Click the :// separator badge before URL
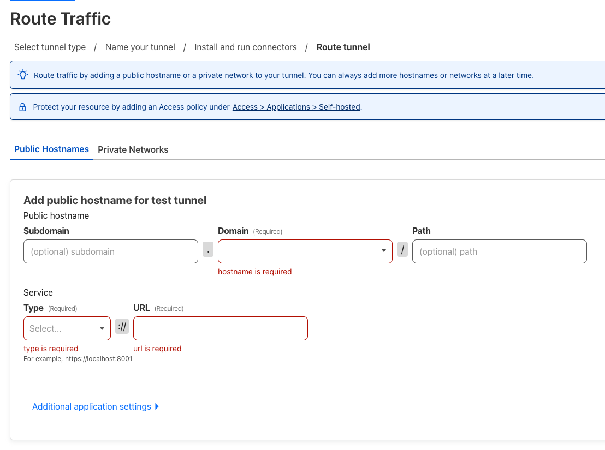This screenshot has width=605, height=450. [x=122, y=327]
